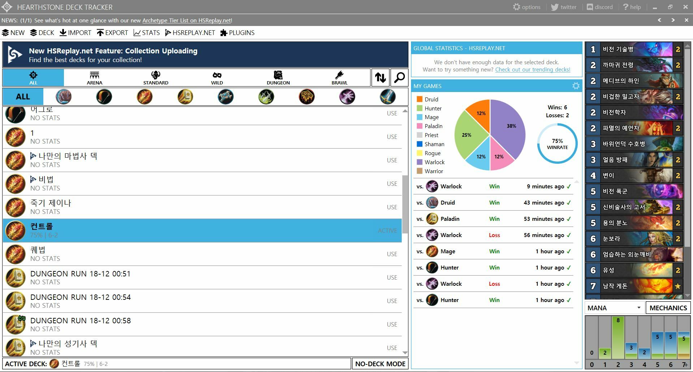Viewport: 693px width, 372px height.
Task: Click the 2-mana bar in mana chart
Action: pos(618,338)
